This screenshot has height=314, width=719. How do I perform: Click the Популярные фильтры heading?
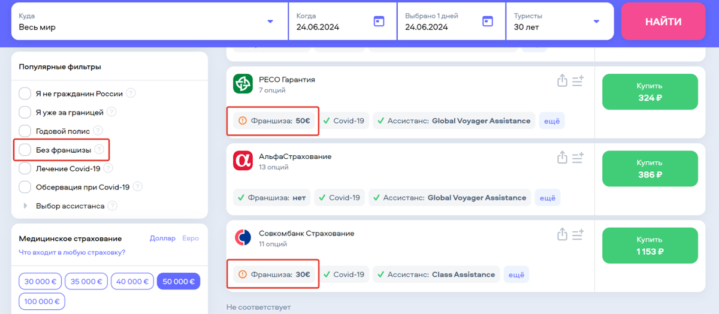[60, 67]
